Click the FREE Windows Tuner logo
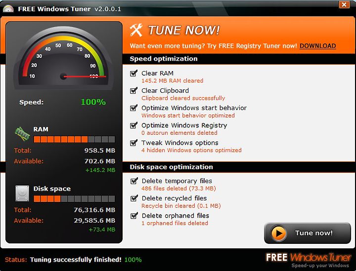 [309, 260]
